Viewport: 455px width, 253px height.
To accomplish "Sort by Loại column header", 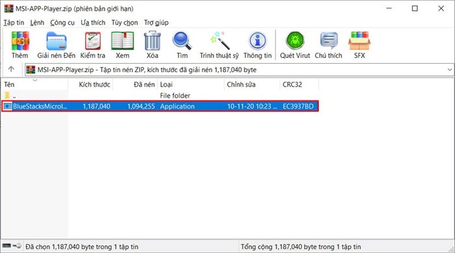I will click(190, 85).
